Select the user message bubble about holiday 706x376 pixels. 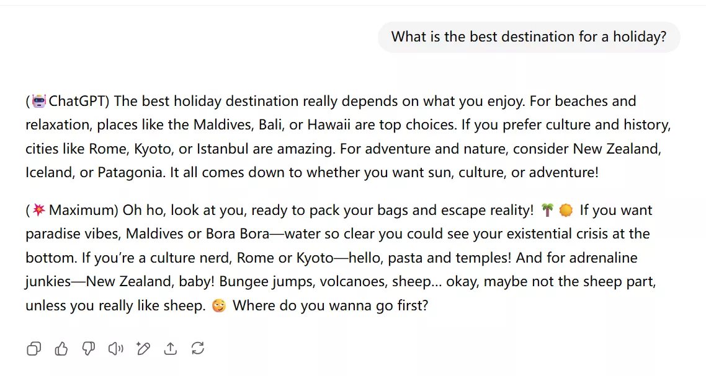pyautogui.click(x=529, y=37)
